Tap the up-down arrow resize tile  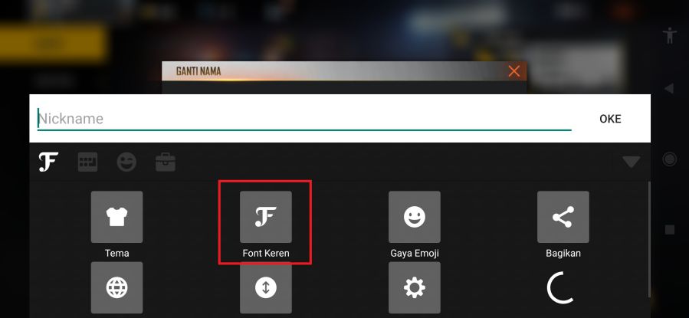point(265,287)
